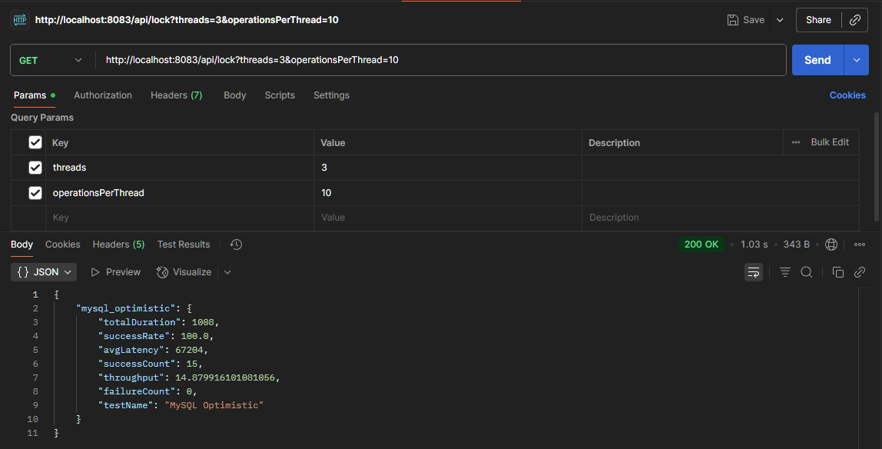The image size is (882, 449).
Task: Click the threads key cell
Action: pos(180,168)
